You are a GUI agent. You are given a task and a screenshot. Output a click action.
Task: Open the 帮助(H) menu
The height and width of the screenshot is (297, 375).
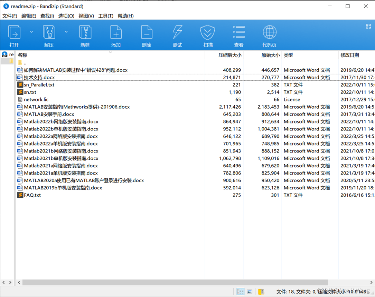(x=125, y=16)
